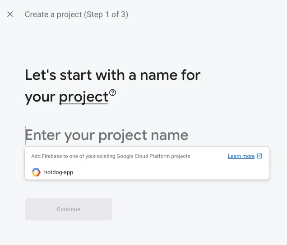
Task: Click the word Enter in the placeholder
Action: [43, 135]
